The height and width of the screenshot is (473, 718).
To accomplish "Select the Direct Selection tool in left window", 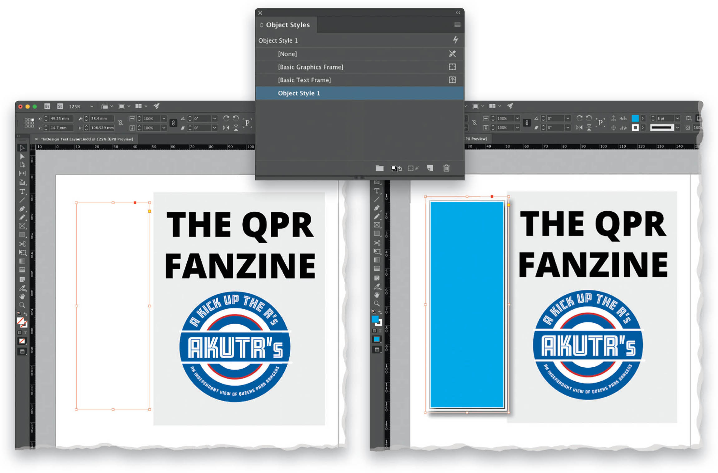I will (22, 156).
